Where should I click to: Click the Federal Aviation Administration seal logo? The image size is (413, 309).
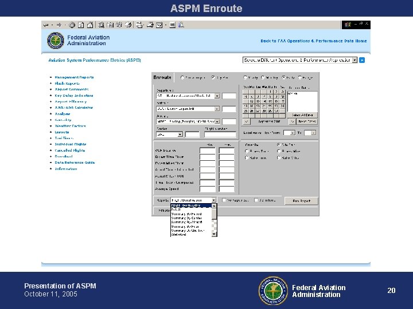click(56, 41)
